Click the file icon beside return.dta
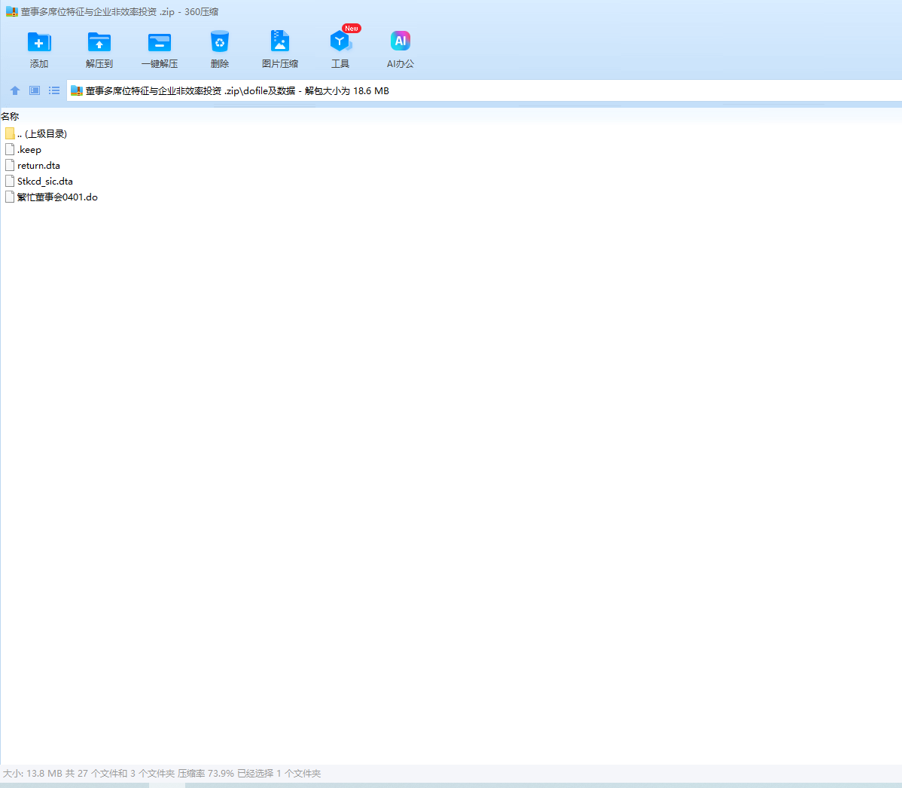 10,165
